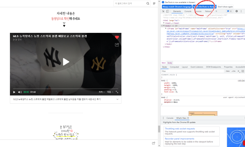245x147 pixels.
Task: Click the share icon on the video
Action: (x=117, y=45)
